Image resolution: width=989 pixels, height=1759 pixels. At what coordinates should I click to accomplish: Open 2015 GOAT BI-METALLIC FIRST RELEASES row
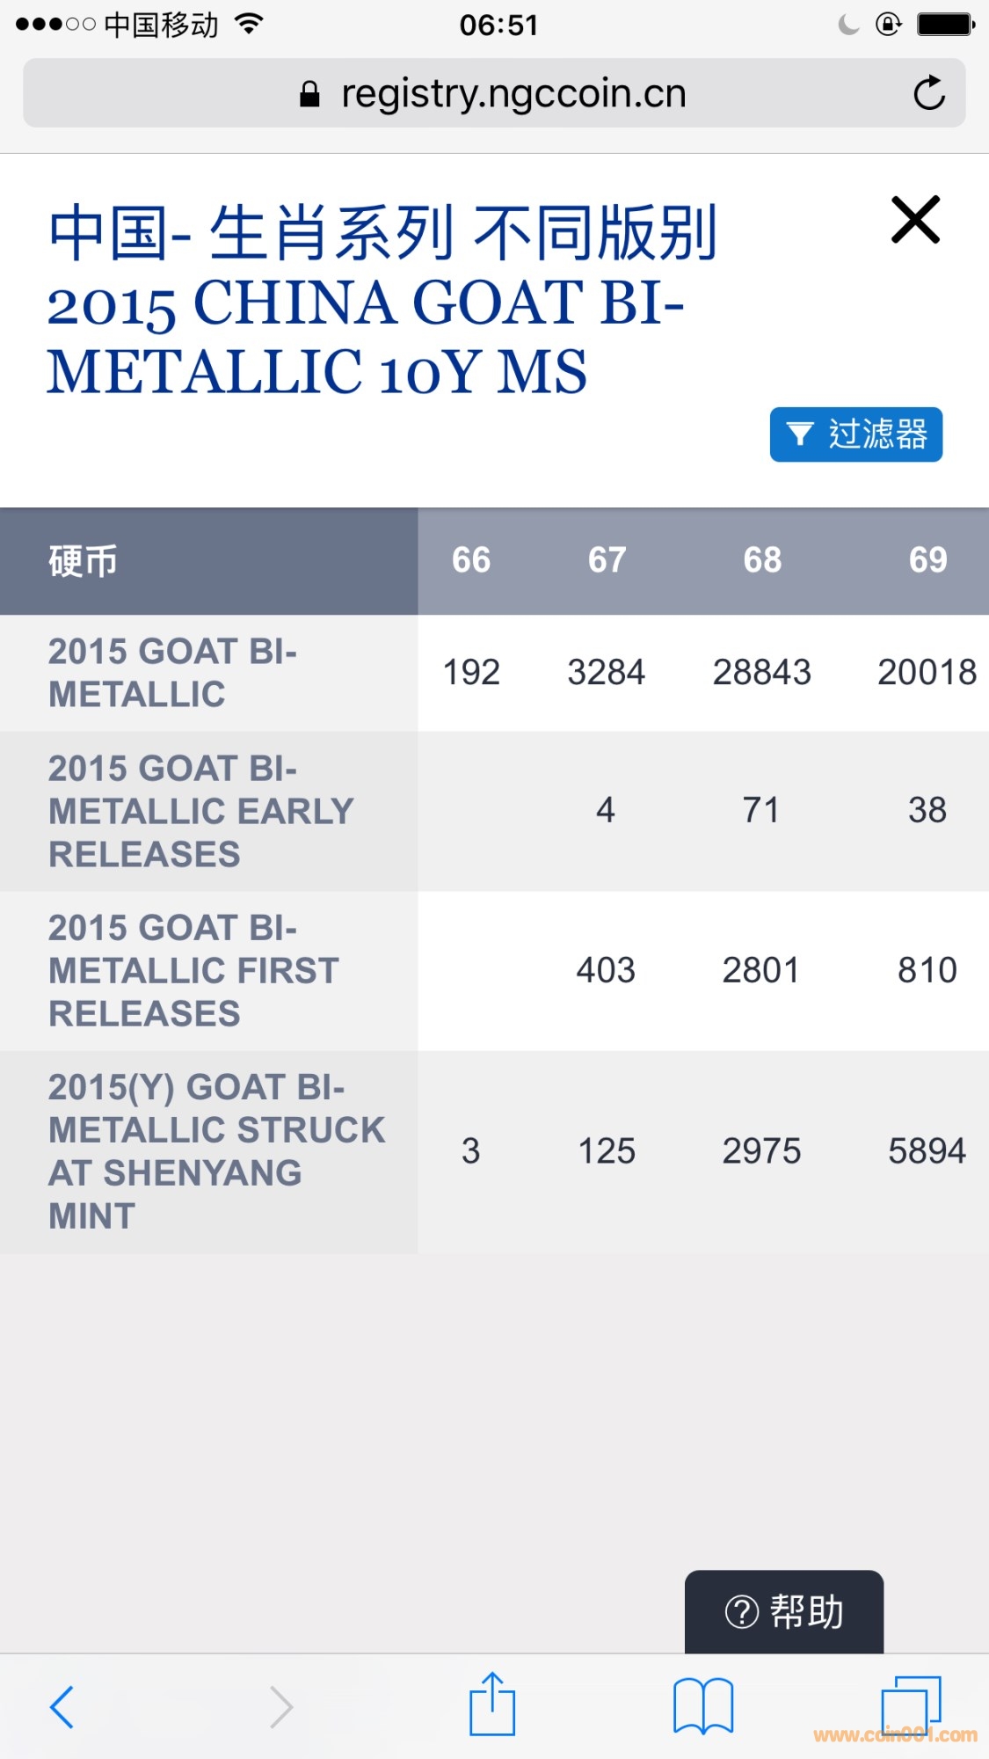point(193,970)
